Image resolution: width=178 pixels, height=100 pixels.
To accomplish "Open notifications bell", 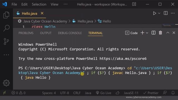I will (x=173, y=93).
